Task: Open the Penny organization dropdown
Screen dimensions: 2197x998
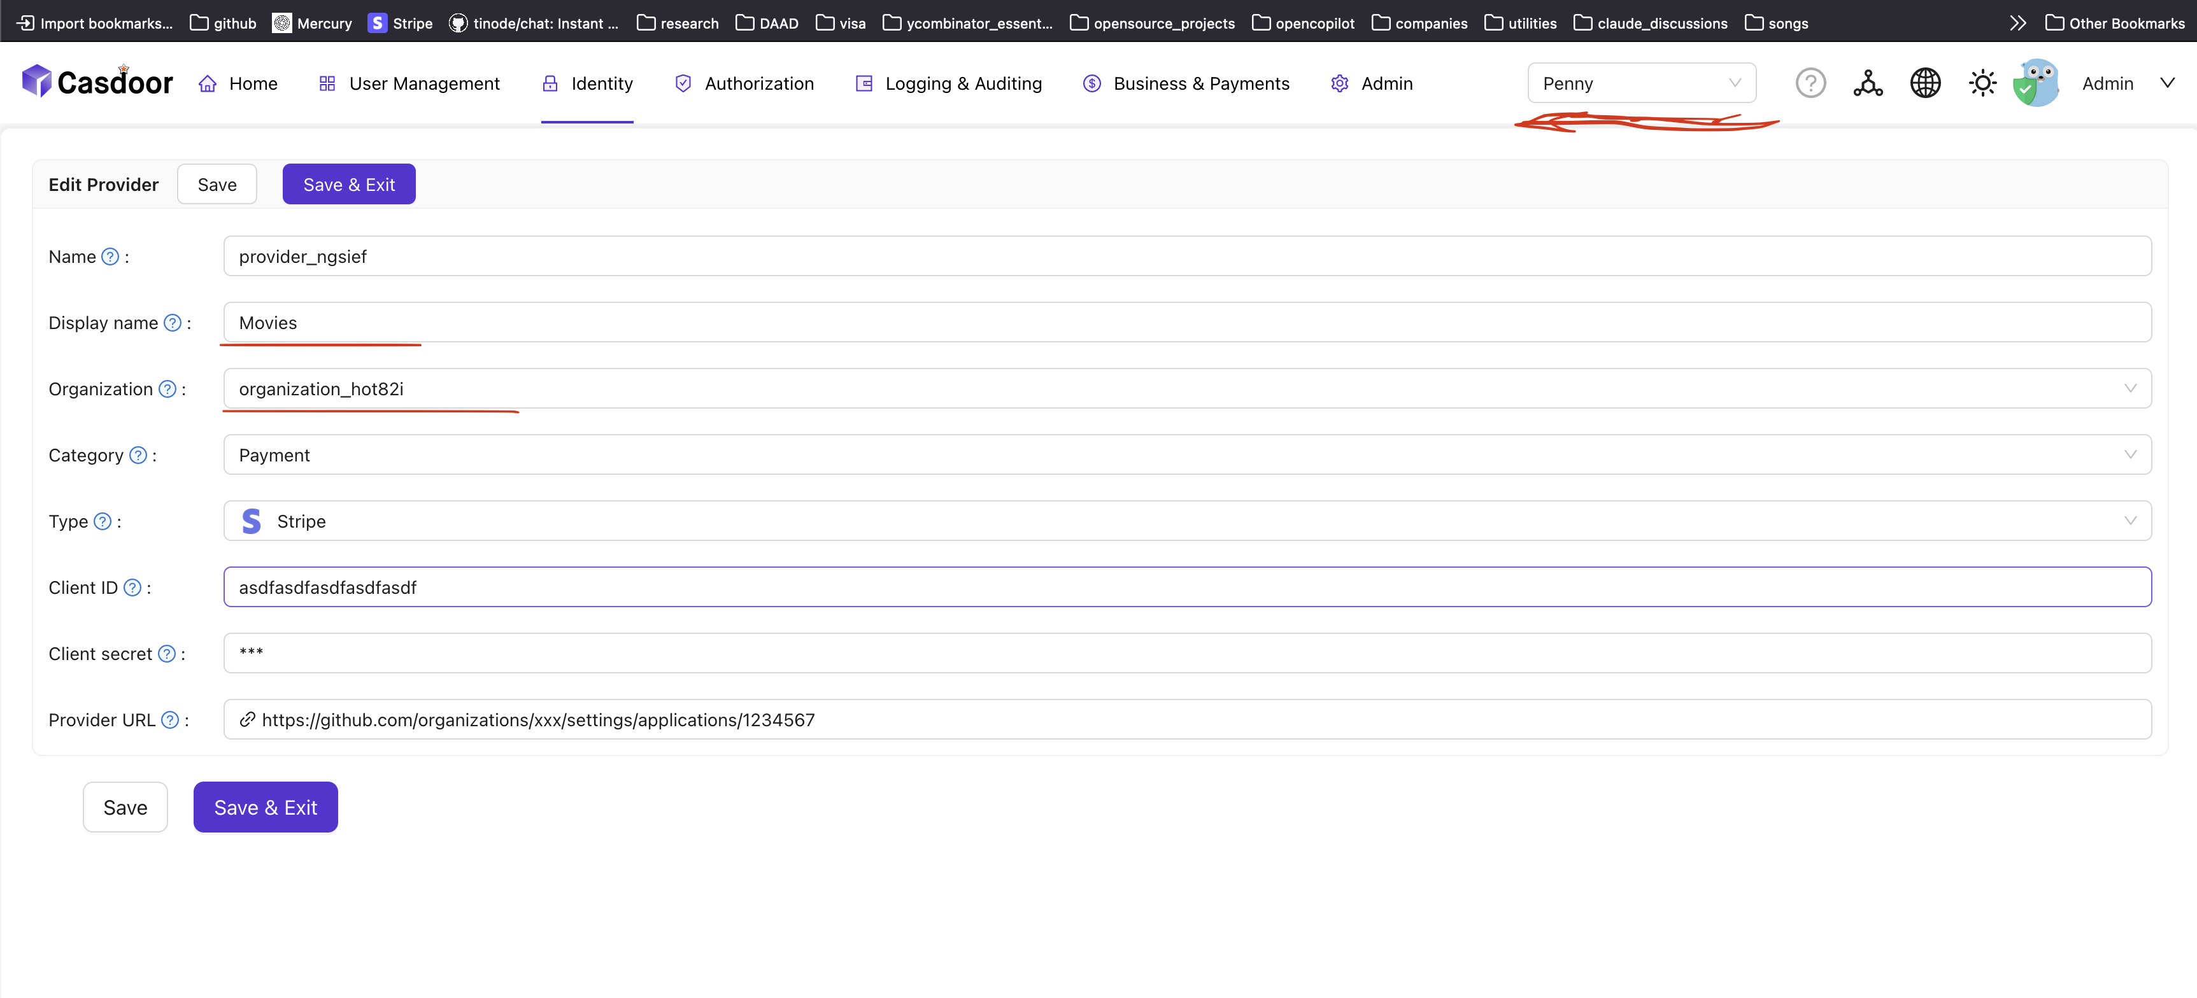Action: pyautogui.click(x=1641, y=83)
